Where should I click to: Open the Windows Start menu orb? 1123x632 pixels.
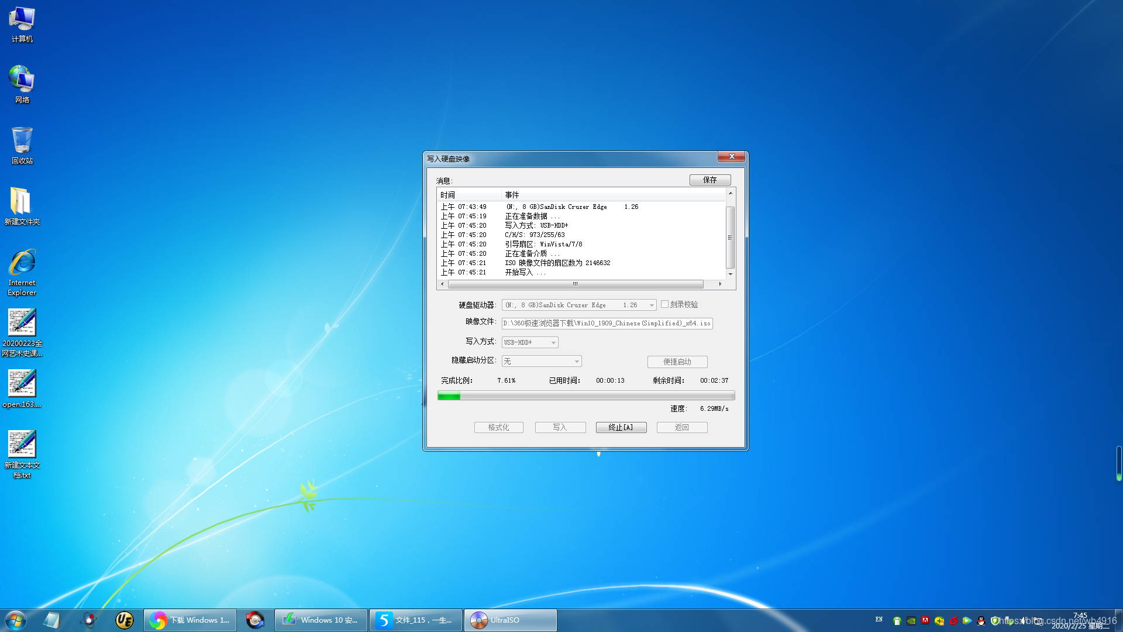16,620
